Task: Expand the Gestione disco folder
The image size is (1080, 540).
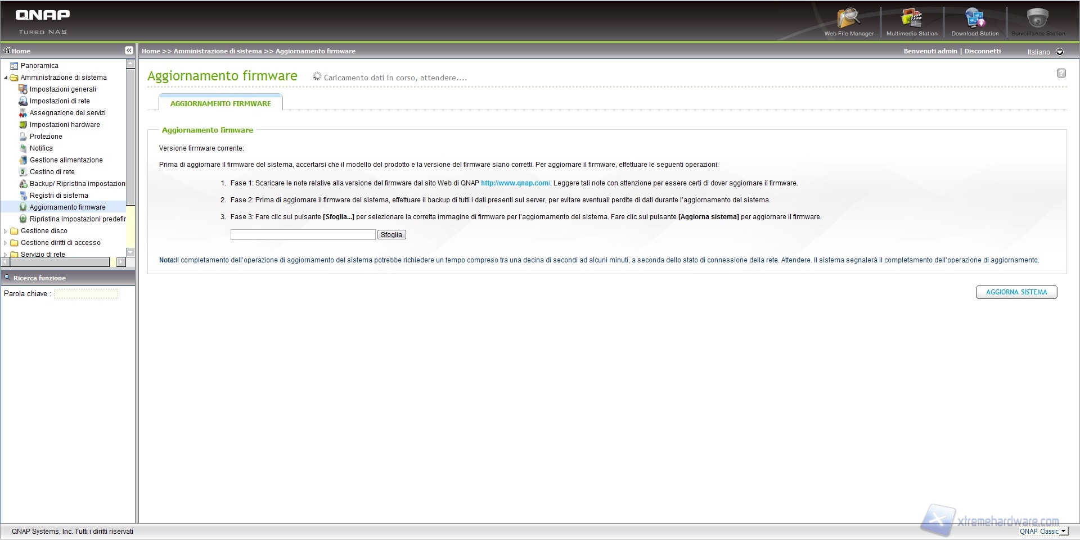Action: click(6, 231)
